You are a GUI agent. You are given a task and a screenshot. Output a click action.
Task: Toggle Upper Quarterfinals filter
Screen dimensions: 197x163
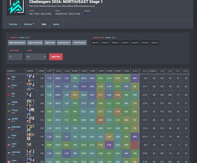click(x=17, y=43)
